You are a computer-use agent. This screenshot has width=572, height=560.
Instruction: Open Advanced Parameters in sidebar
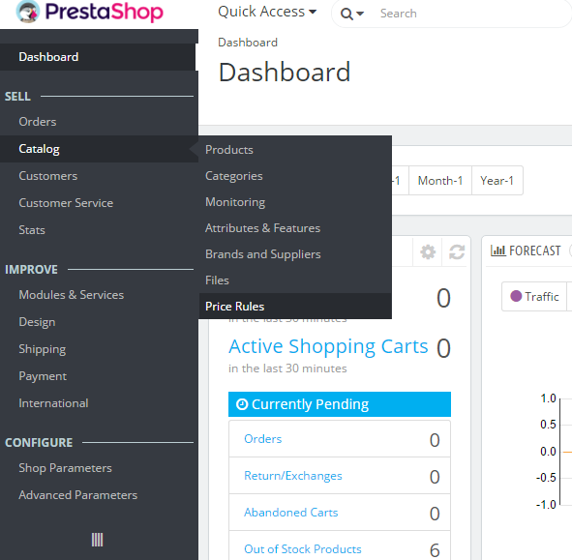(78, 495)
